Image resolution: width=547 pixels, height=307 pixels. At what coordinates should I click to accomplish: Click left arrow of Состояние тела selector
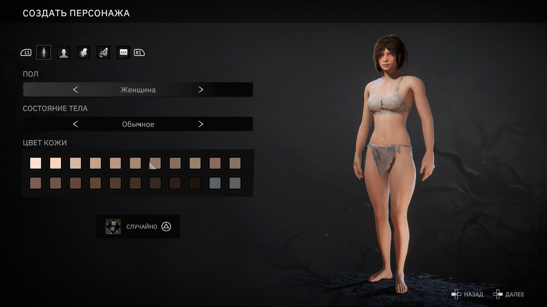click(75, 124)
